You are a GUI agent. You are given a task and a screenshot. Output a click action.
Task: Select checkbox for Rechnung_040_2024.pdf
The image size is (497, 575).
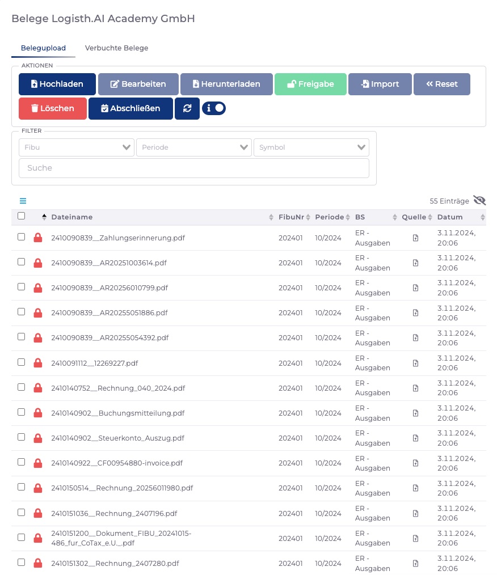coord(21,387)
